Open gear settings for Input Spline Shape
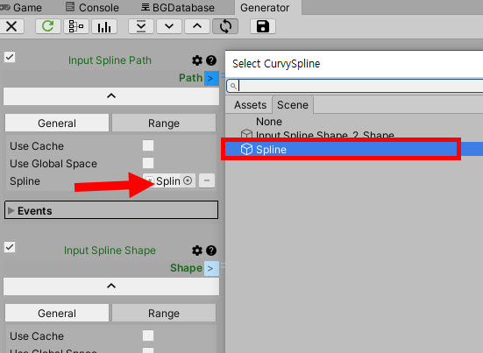Image resolution: width=483 pixels, height=353 pixels. (197, 251)
